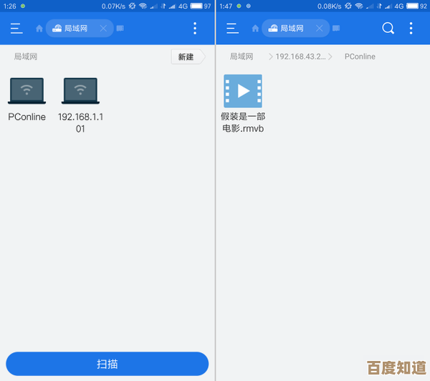Go to 192.168.43.2... in the breadcrumb path
This screenshot has width=430, height=381.
(300, 57)
